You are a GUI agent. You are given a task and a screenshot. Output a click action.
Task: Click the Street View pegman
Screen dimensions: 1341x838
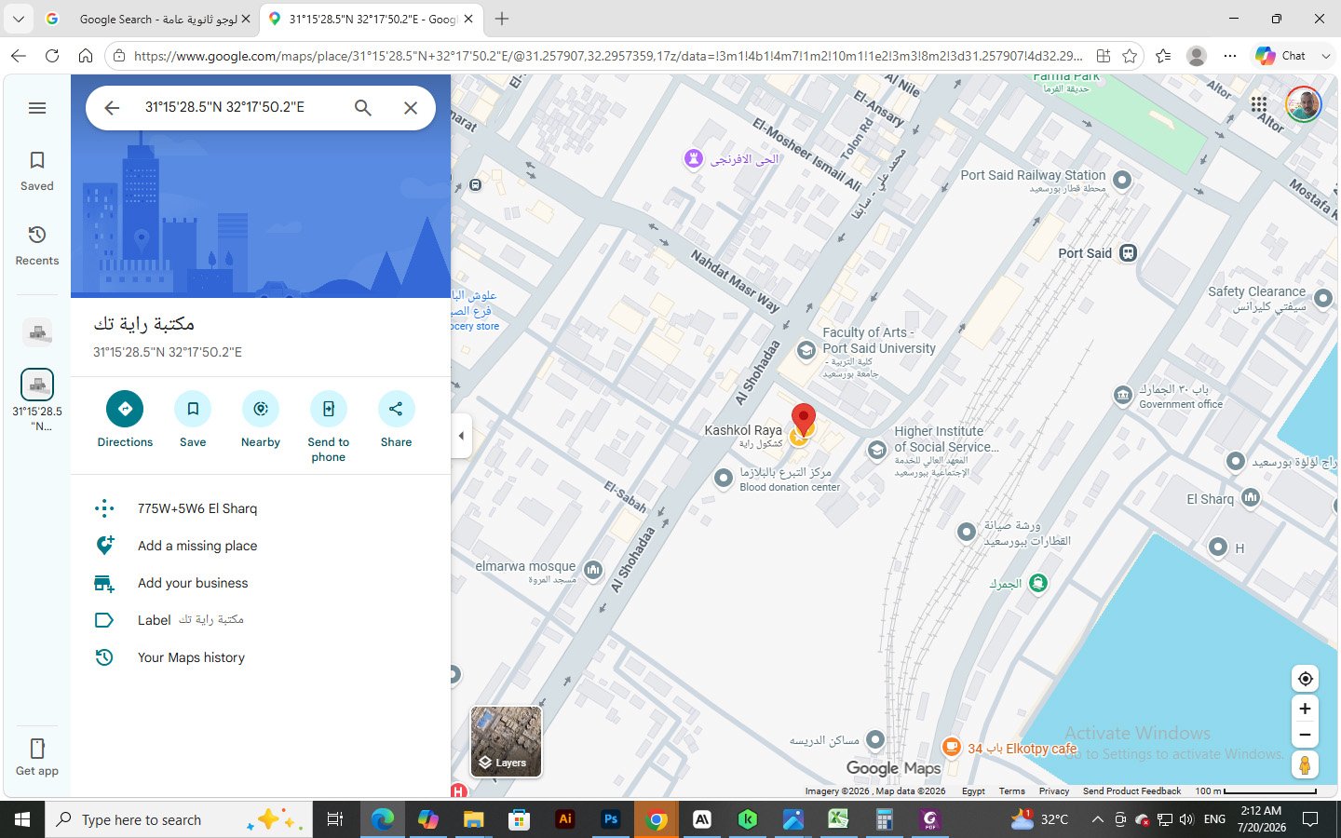click(1306, 765)
